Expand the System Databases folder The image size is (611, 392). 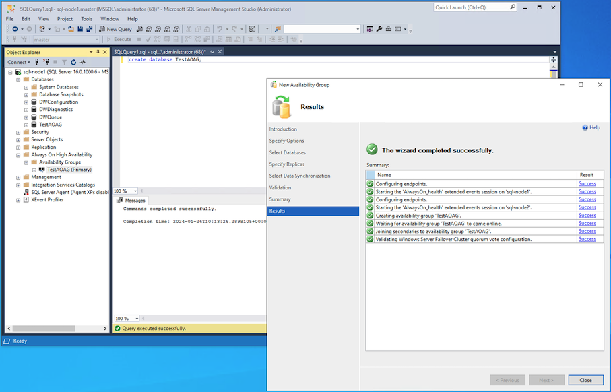point(26,88)
